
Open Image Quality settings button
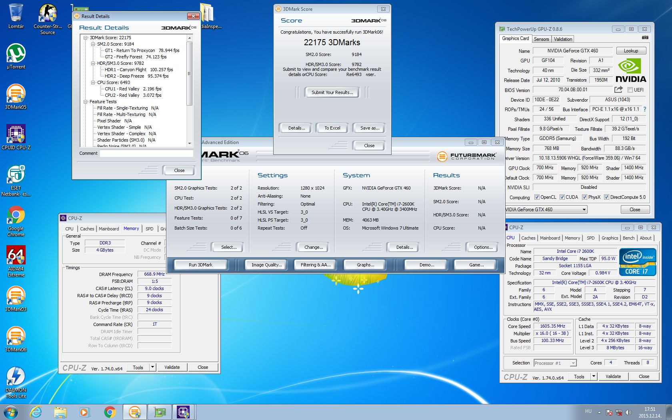266,265
